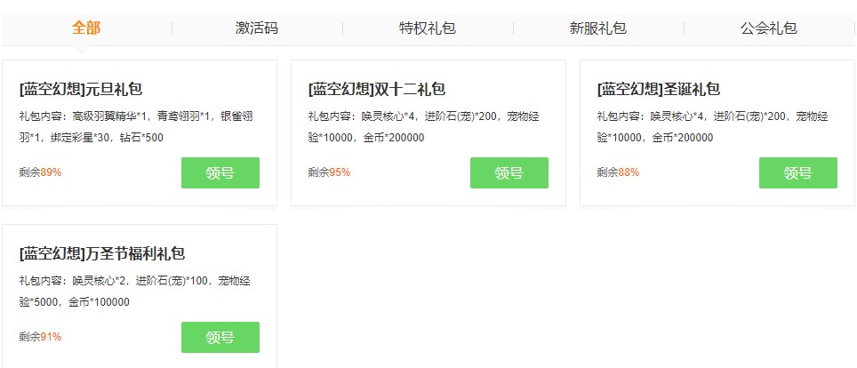Click 万圣节福利礼包 contents description text
The width and height of the screenshot is (857, 368).
(135, 291)
